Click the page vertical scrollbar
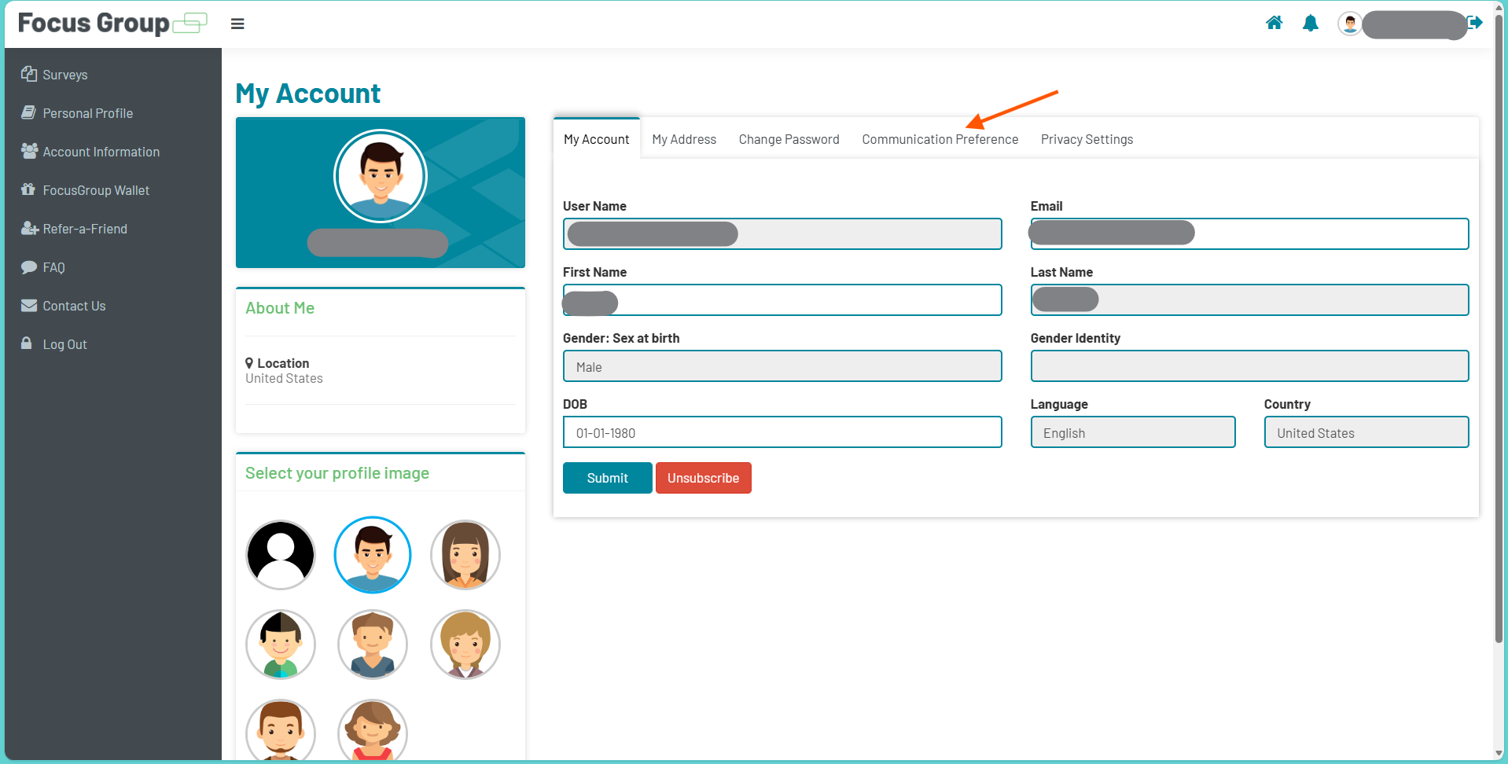This screenshot has height=764, width=1508. click(x=1499, y=330)
